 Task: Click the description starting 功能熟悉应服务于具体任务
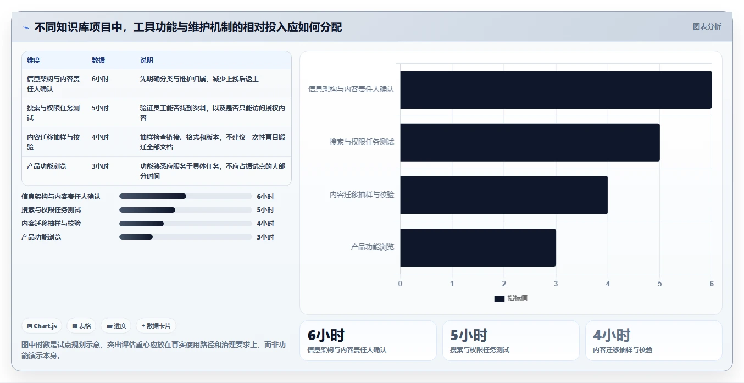coord(213,171)
